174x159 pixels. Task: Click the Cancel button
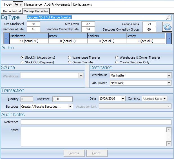pos(97,153)
